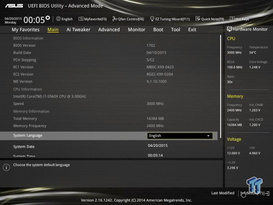The height and width of the screenshot is (205, 273).
Task: Click the exit arrow icon at bottom right
Action: (268, 194)
